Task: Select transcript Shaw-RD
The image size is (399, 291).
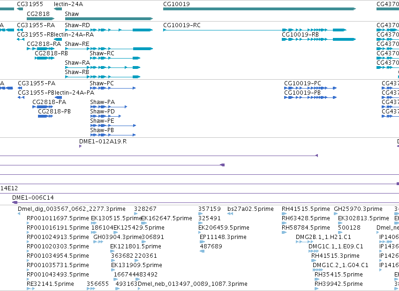Action: 109,30
